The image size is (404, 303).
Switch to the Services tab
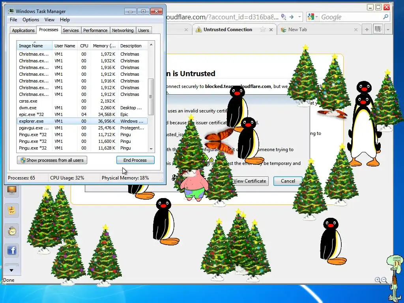pyautogui.click(x=71, y=30)
